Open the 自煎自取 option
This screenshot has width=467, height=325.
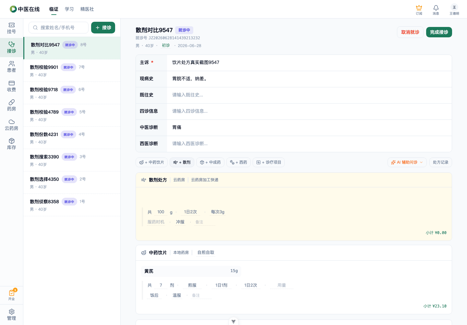pyautogui.click(x=206, y=253)
